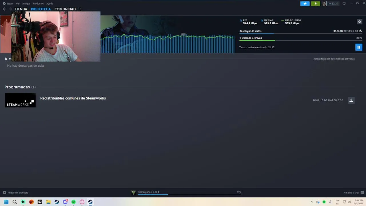Viewport: 366px width, 206px height.
Task: Click the scheduled time DOM, 15 DE MARZO
Action: (x=328, y=100)
